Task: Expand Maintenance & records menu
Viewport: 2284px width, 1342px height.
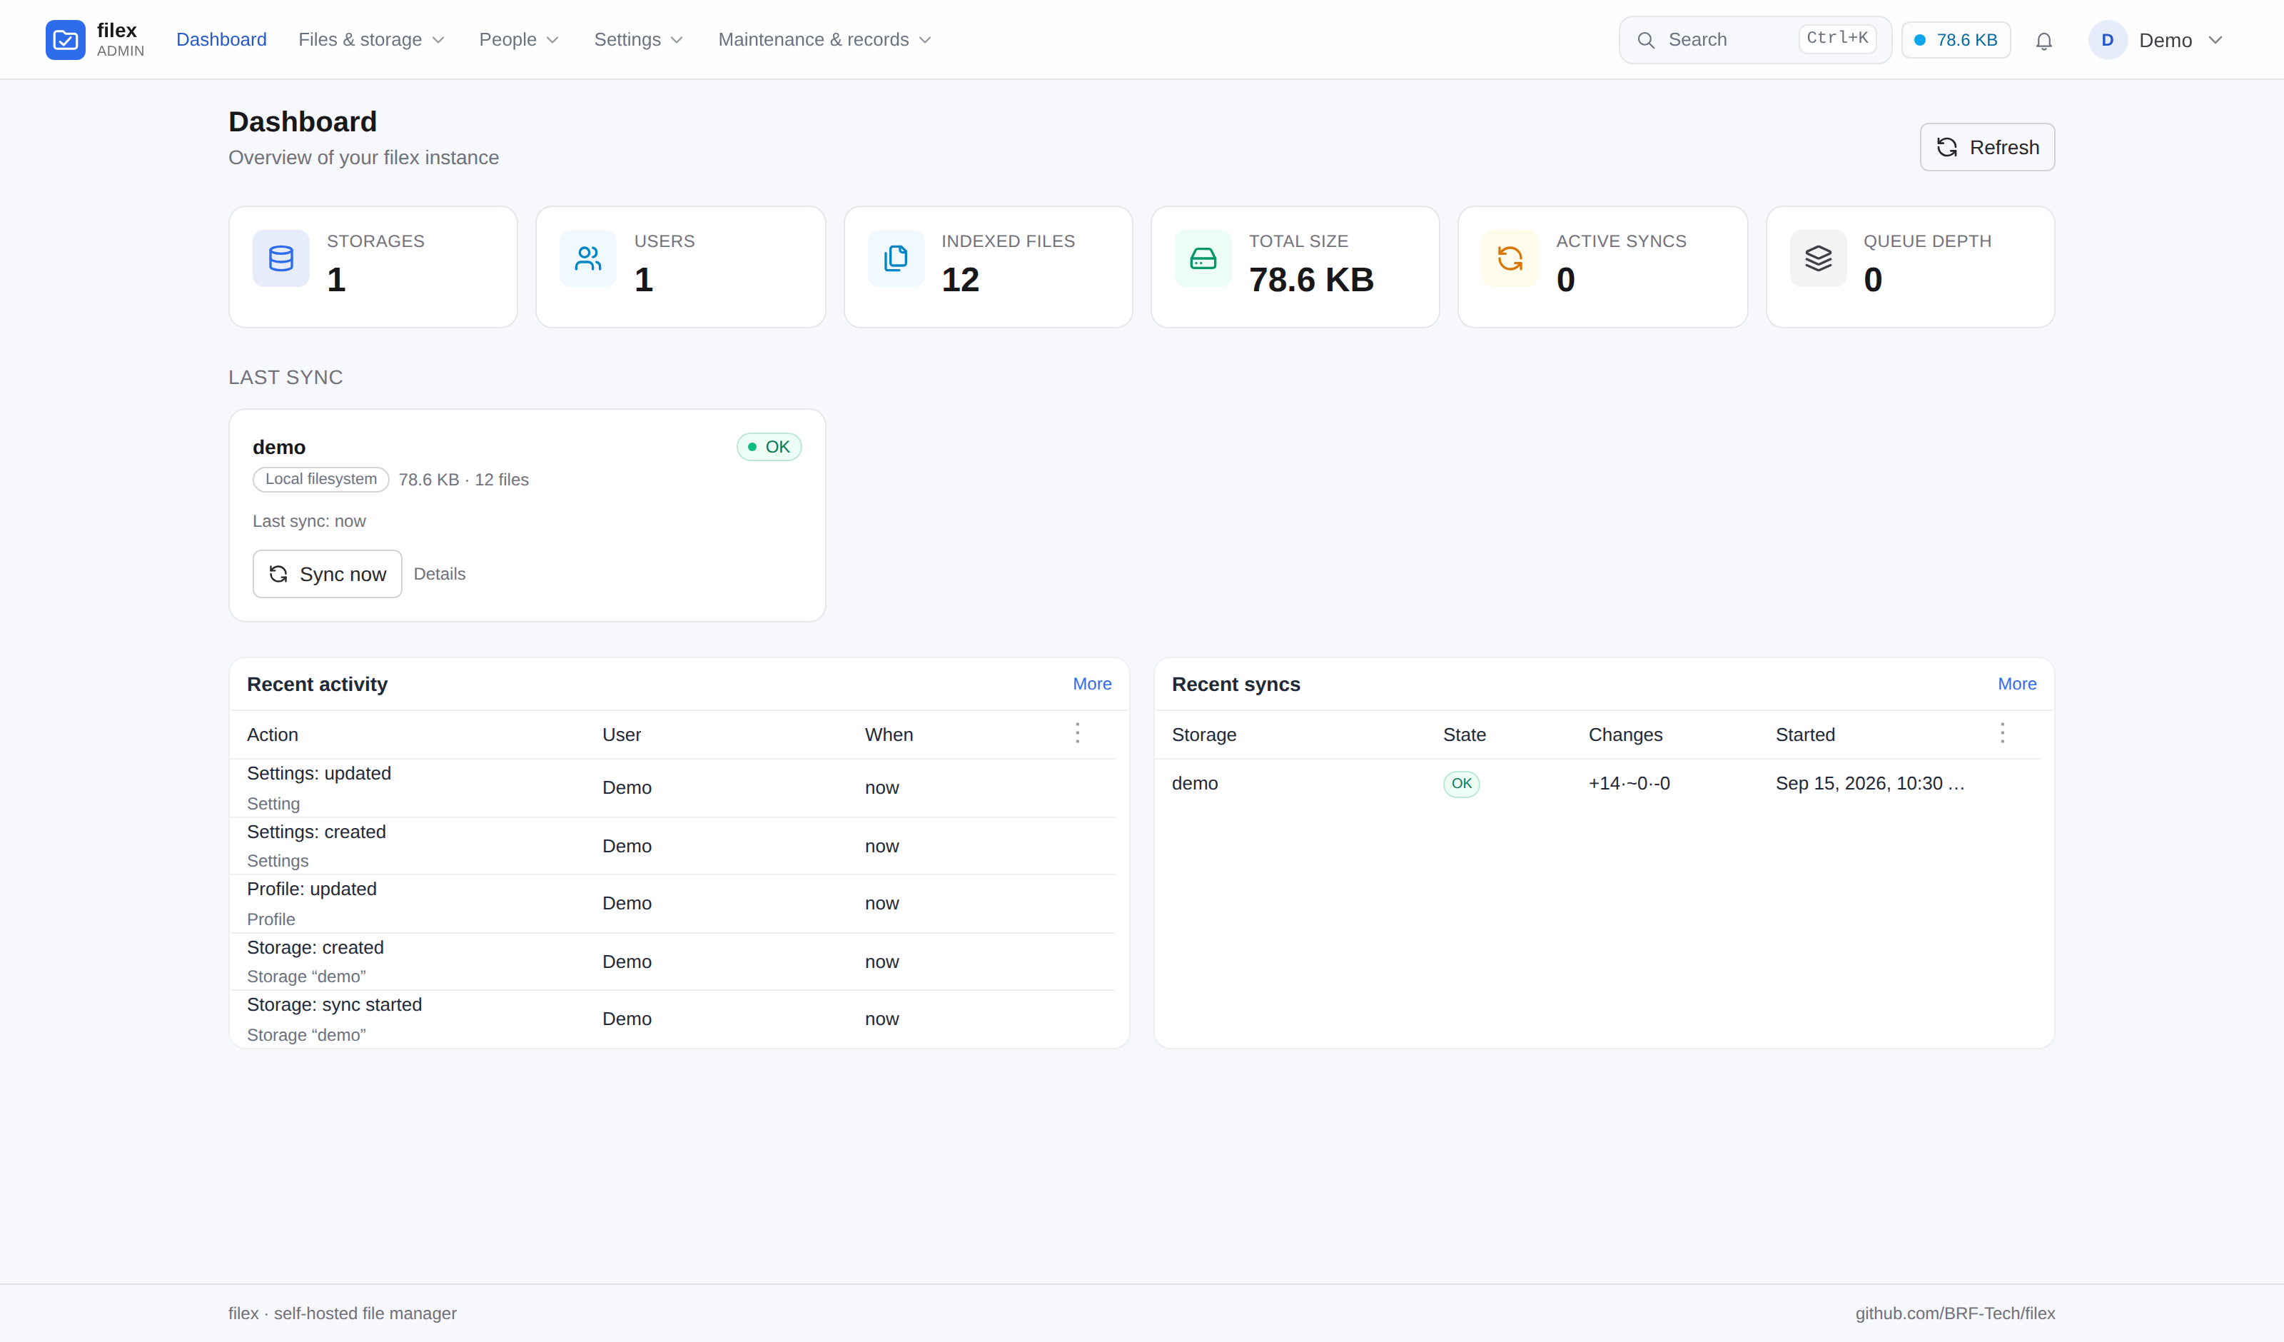Action: tap(825, 40)
